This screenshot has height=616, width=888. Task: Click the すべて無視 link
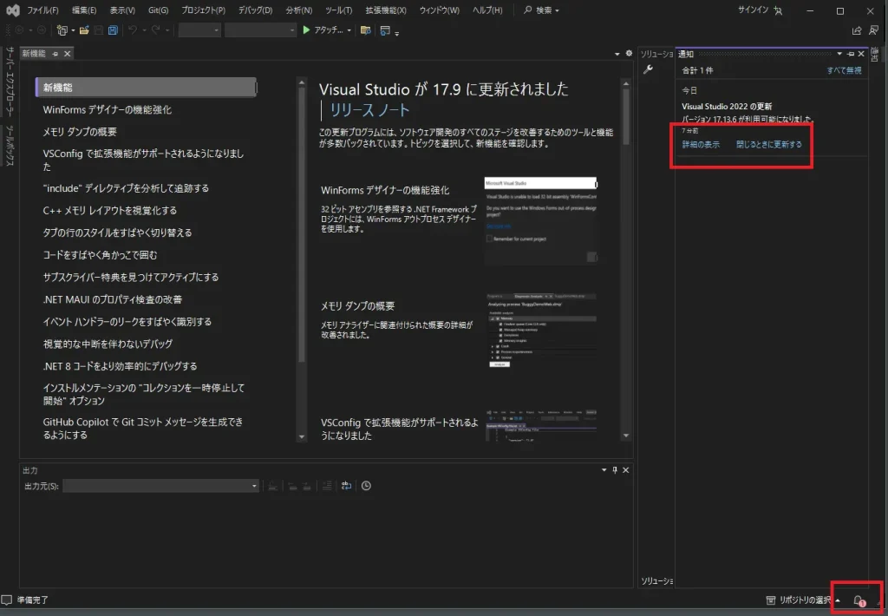point(844,70)
